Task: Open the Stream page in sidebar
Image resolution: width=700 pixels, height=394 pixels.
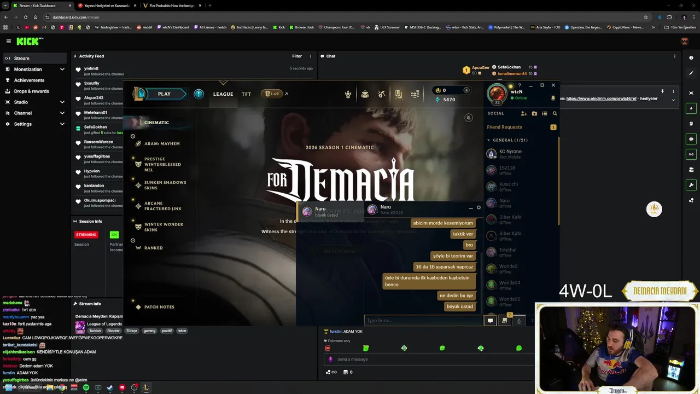Action: pyautogui.click(x=34, y=59)
